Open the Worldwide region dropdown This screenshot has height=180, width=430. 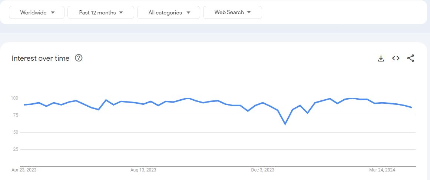37,12
